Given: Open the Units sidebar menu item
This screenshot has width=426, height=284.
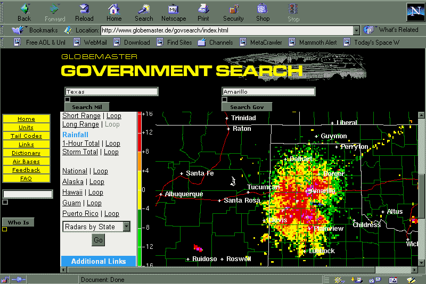Looking at the screenshot, I should coord(26,127).
